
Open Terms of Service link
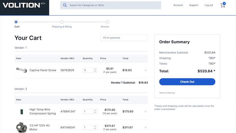coord(167,93)
